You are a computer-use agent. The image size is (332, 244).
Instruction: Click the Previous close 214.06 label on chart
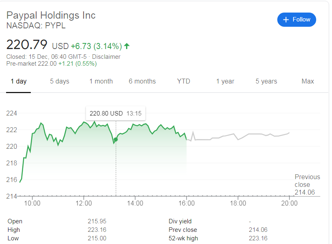tap(307, 184)
